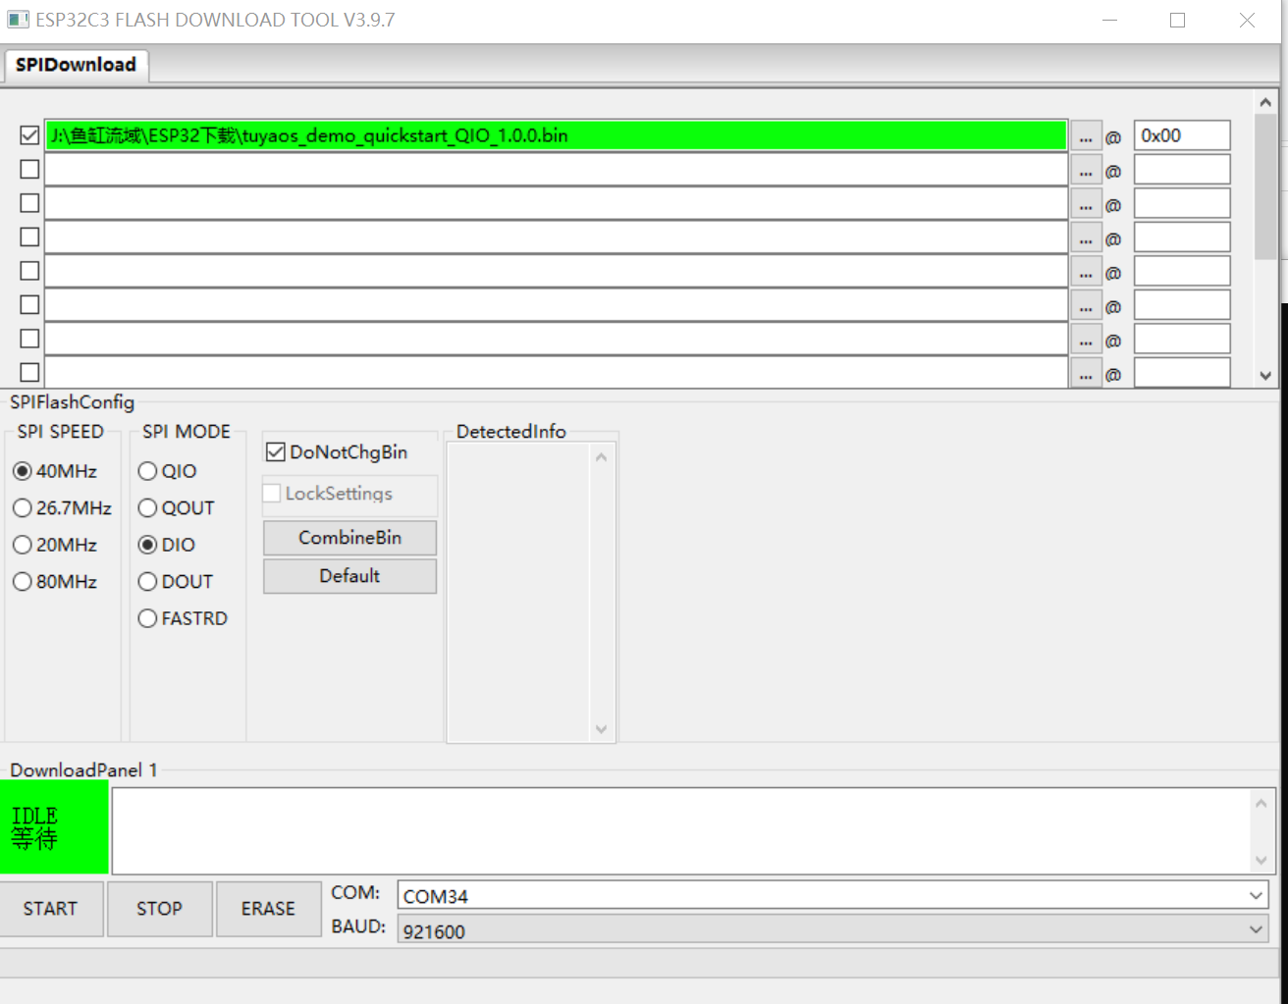Close the Flash Download Tool window
Image resolution: width=1288 pixels, height=1004 pixels.
pyautogui.click(x=1247, y=20)
